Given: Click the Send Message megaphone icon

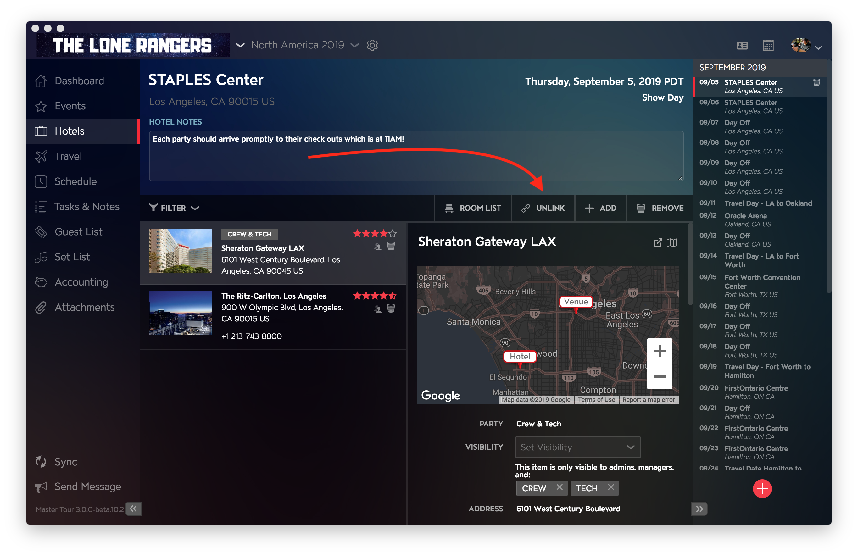Looking at the screenshot, I should click(41, 487).
